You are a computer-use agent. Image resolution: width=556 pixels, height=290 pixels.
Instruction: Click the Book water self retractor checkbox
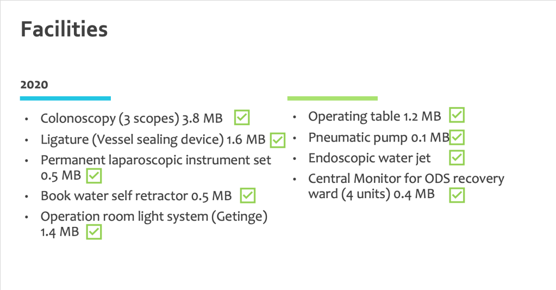[248, 195]
